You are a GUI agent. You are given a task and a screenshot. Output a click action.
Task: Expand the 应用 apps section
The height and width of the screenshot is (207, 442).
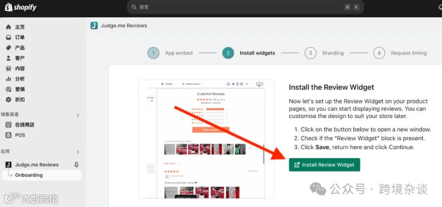click(78, 152)
